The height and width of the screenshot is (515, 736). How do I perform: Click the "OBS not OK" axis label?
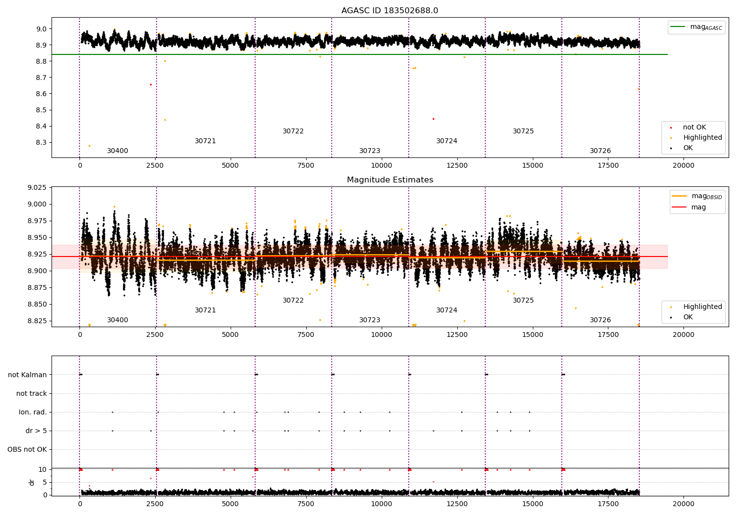(27, 450)
